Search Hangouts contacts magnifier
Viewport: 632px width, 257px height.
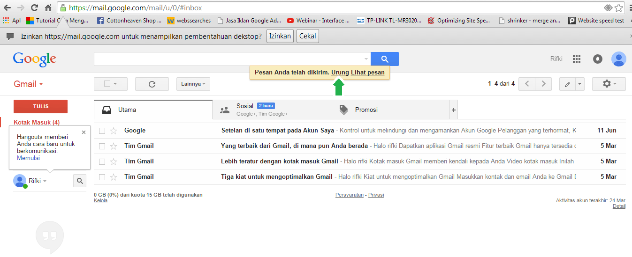80,181
